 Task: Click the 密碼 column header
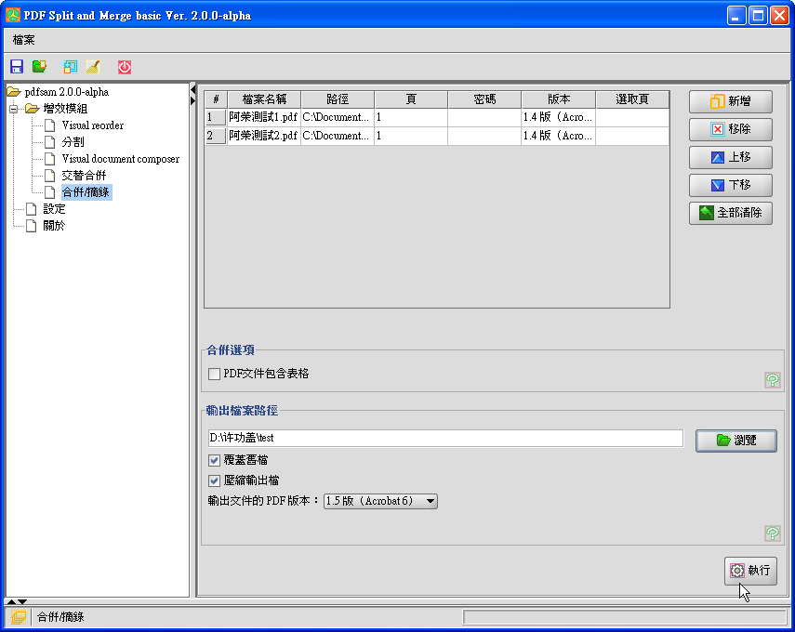click(x=484, y=99)
